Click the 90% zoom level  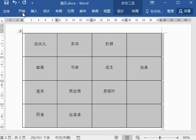click(186, 138)
